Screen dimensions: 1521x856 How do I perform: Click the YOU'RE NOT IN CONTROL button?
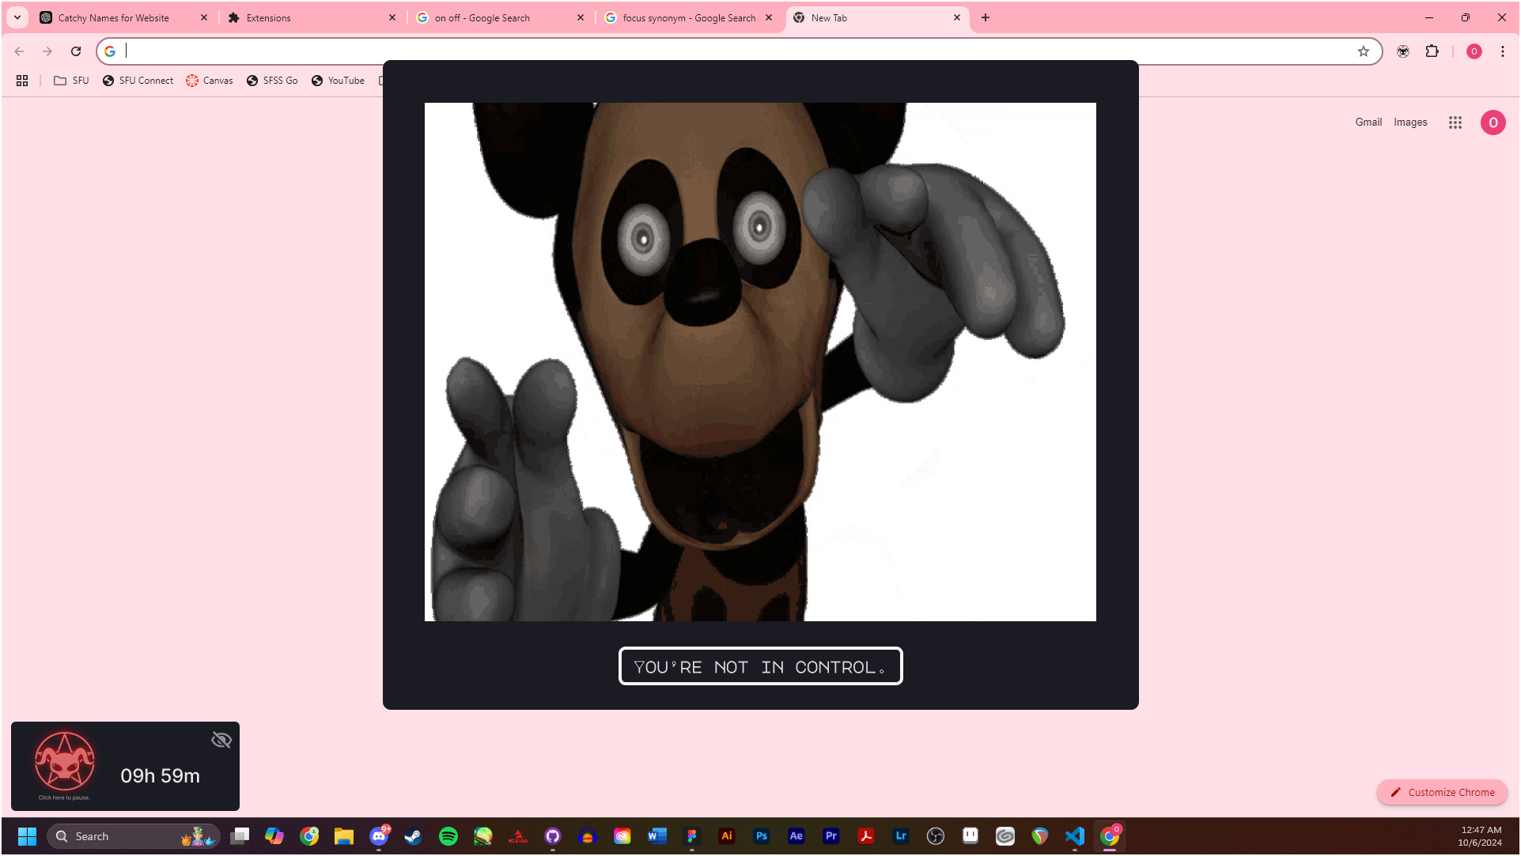click(760, 666)
